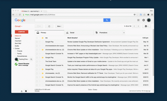The image size is (167, 101).
Task: Star the Google Play May 18 email
Action: [40, 42]
